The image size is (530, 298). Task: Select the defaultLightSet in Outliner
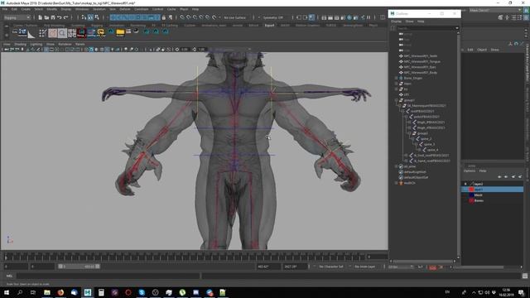[415, 171]
